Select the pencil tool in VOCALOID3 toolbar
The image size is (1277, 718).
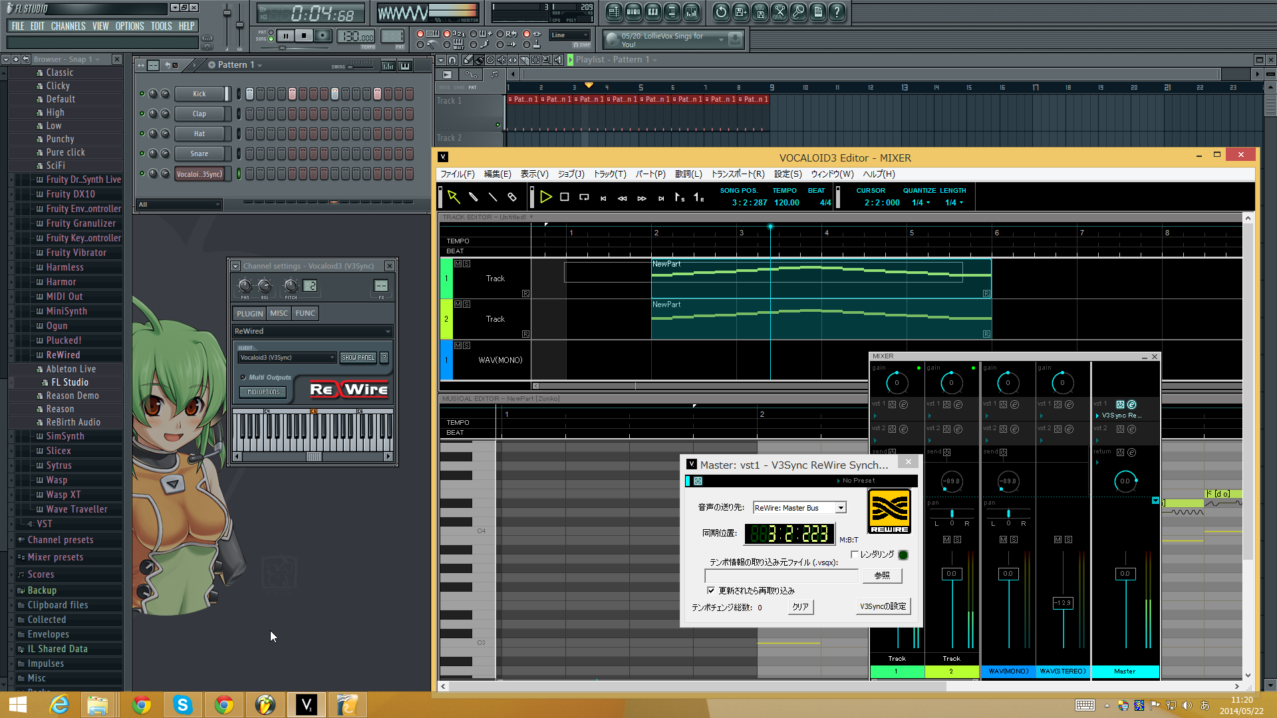(474, 197)
